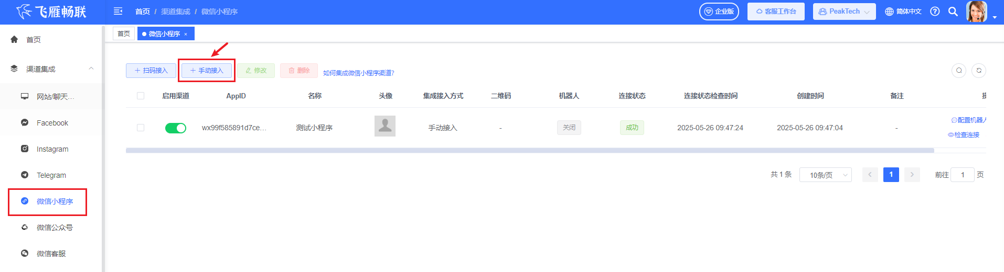Click the 创建时间 column header
This screenshot has width=1004, height=272.
[x=810, y=96]
